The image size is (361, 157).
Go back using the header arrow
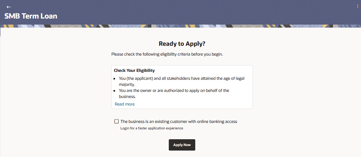(9, 7)
